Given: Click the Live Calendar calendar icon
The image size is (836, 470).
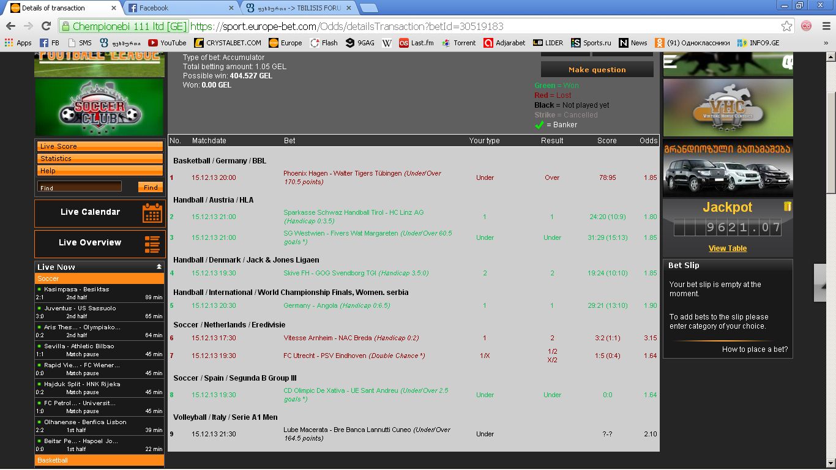Looking at the screenshot, I should tap(152, 212).
